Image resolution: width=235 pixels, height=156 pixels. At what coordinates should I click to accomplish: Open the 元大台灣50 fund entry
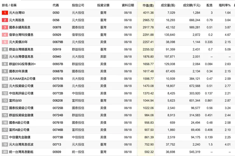[x=17, y=13]
